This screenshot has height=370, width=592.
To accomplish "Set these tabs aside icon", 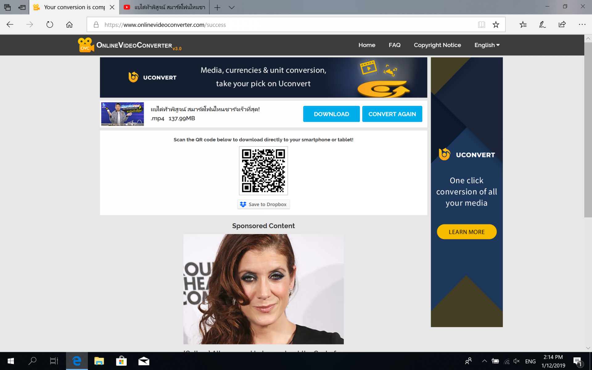I will click(x=22, y=7).
